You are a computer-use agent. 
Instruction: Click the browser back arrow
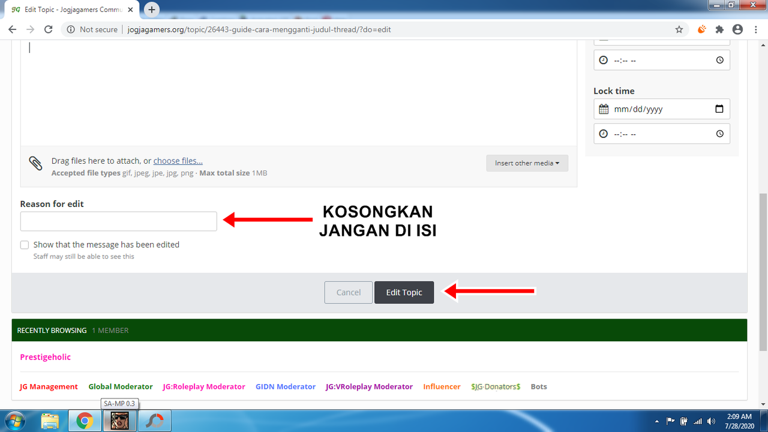12,29
